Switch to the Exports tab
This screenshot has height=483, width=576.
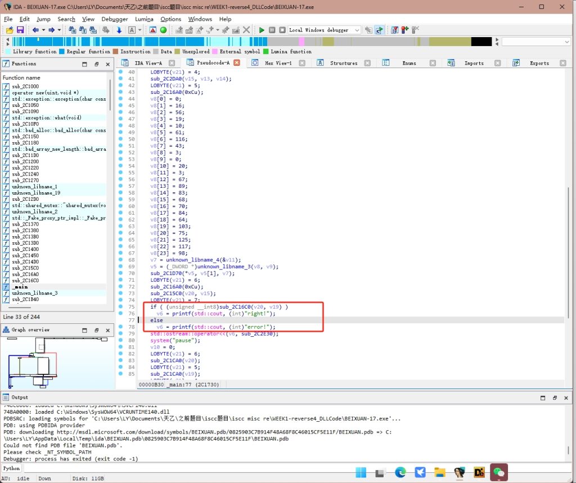pos(539,63)
